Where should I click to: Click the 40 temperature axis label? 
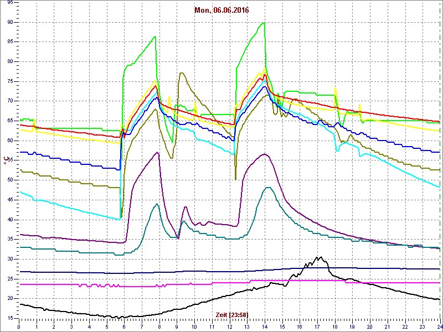tap(10, 220)
